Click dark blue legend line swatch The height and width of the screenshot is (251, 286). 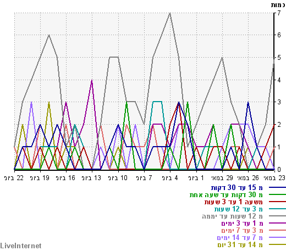(x=277, y=187)
